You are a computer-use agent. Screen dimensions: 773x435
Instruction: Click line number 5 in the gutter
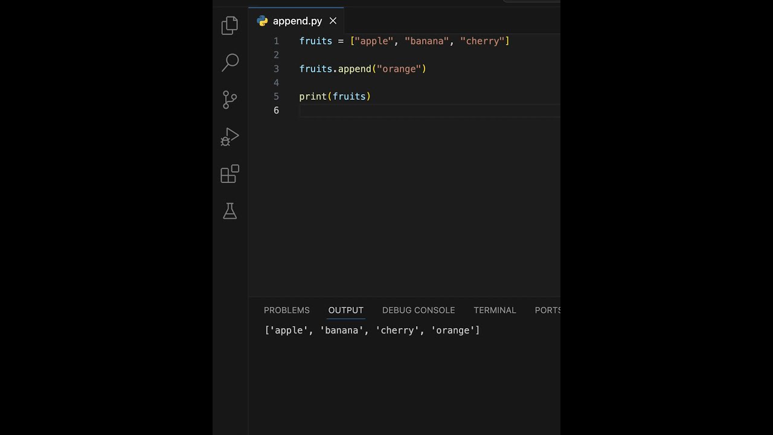(x=277, y=97)
